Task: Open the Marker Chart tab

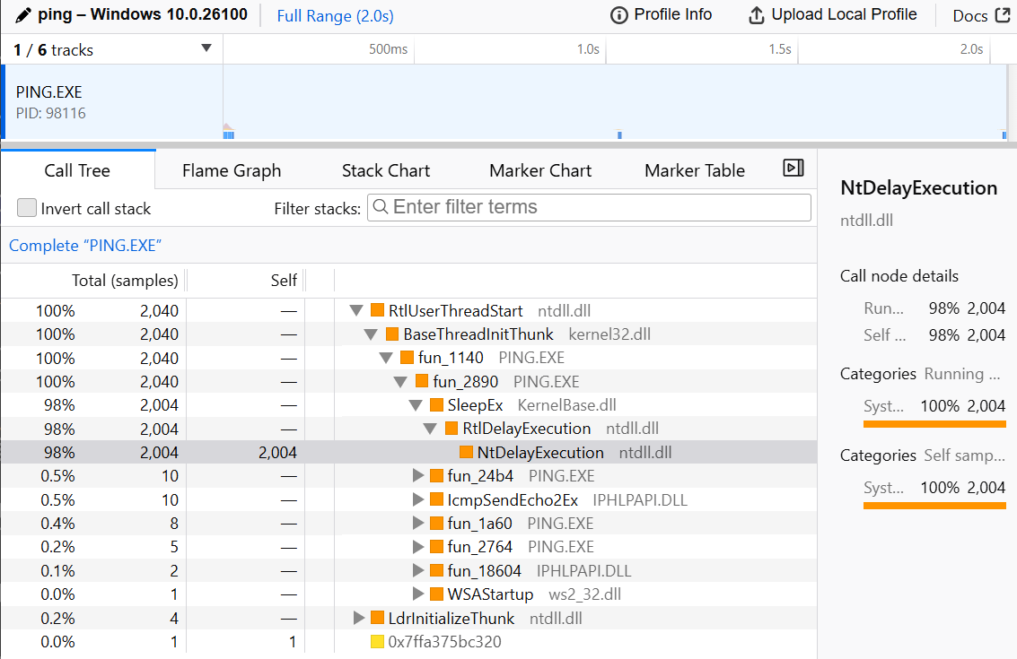Action: click(x=539, y=170)
